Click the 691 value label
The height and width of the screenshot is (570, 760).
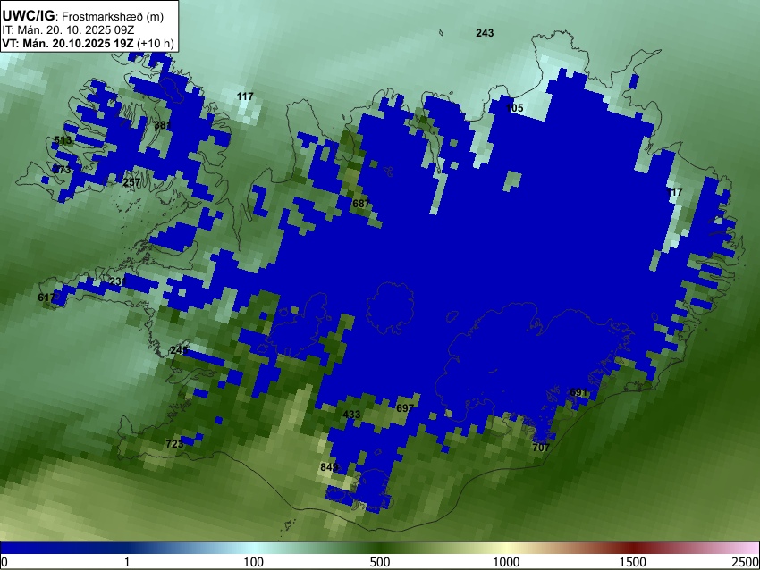point(578,392)
